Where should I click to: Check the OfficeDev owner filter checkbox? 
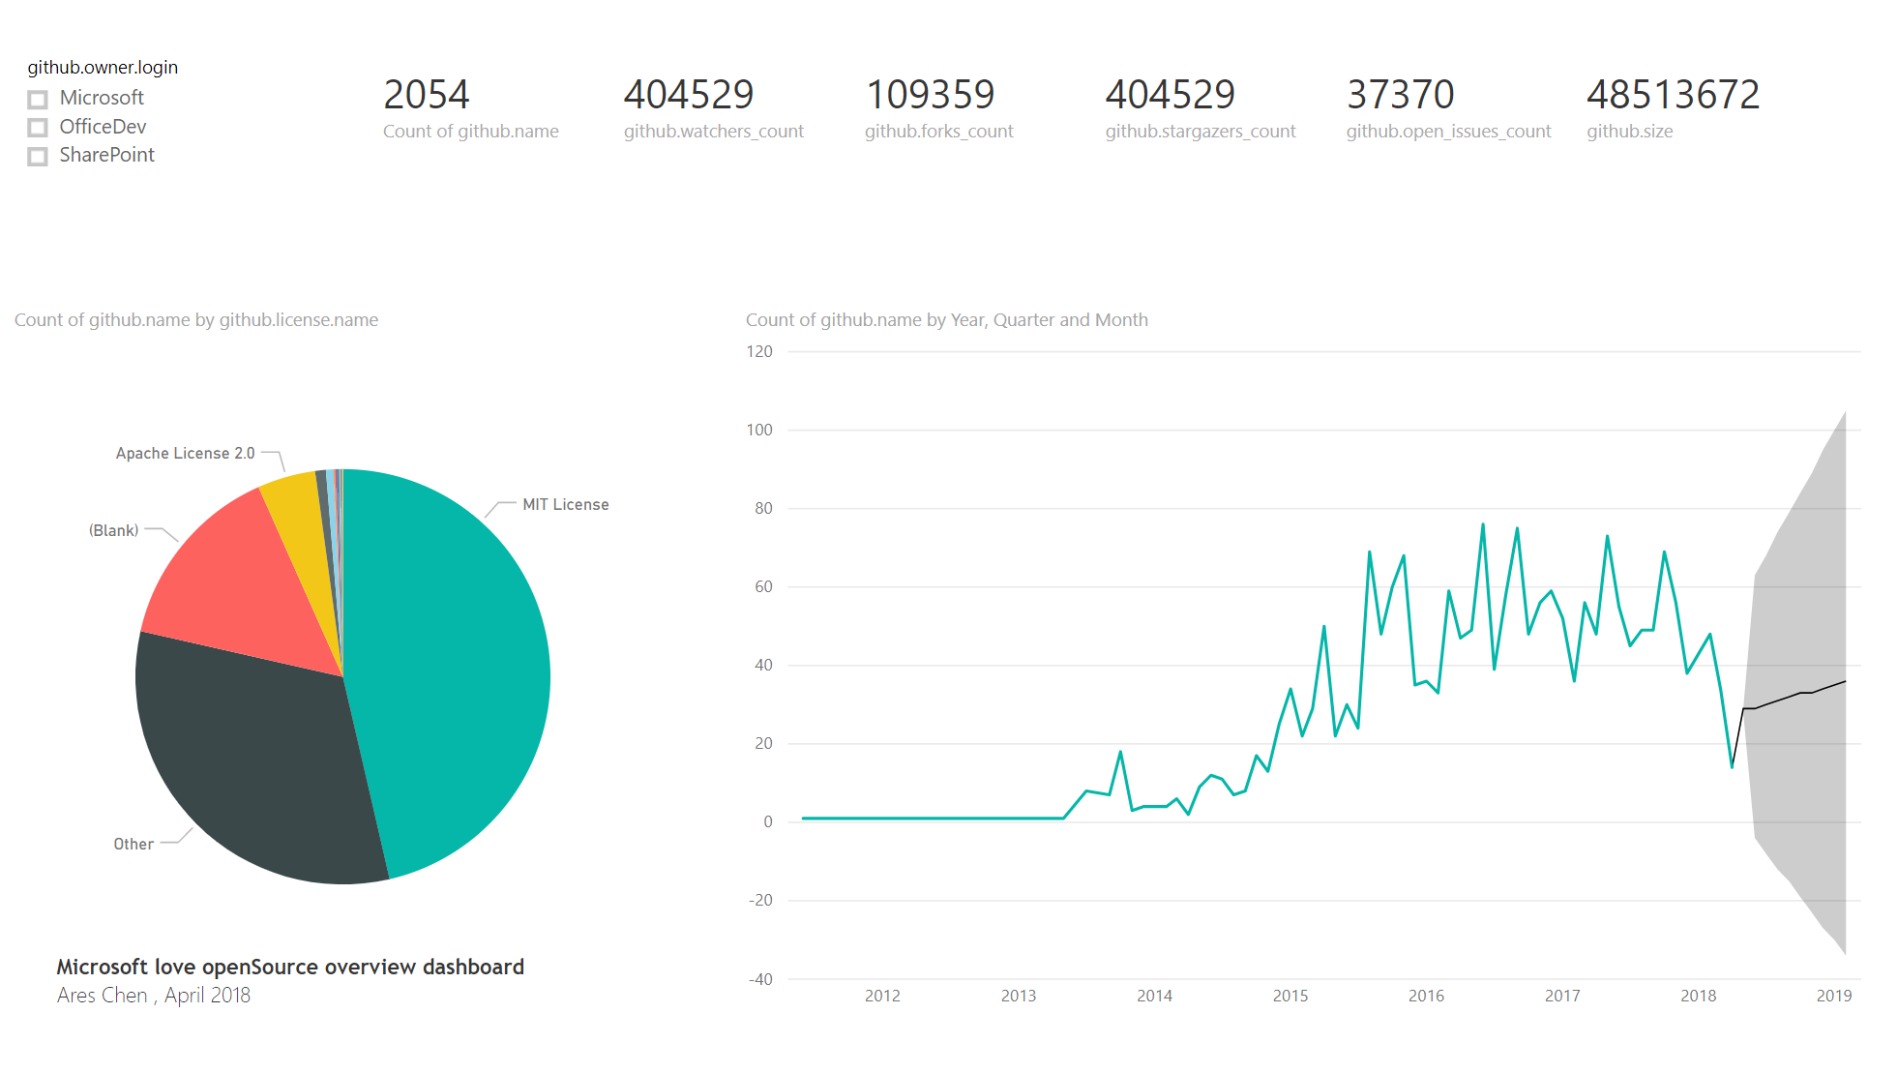point(38,128)
